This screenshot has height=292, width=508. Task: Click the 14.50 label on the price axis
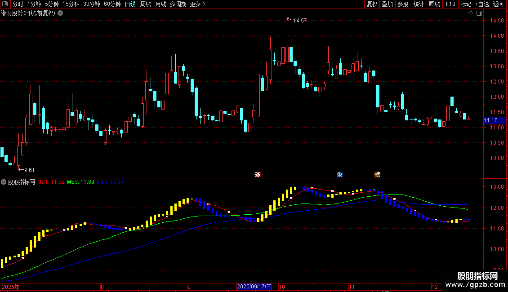click(x=497, y=20)
